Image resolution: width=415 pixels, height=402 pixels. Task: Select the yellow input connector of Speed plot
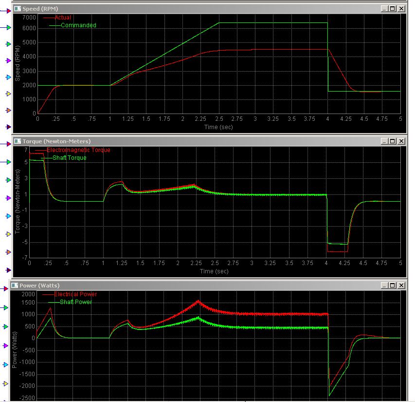(8, 94)
